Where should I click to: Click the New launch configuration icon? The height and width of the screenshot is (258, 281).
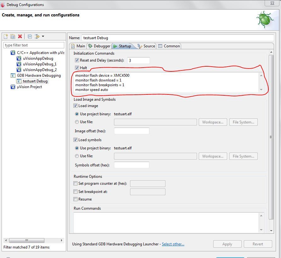[6, 36]
